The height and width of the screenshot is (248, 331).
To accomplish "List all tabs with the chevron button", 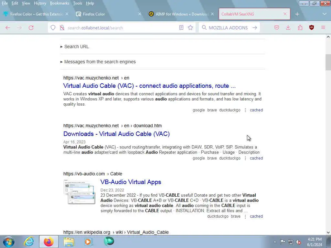I will coord(325,14).
